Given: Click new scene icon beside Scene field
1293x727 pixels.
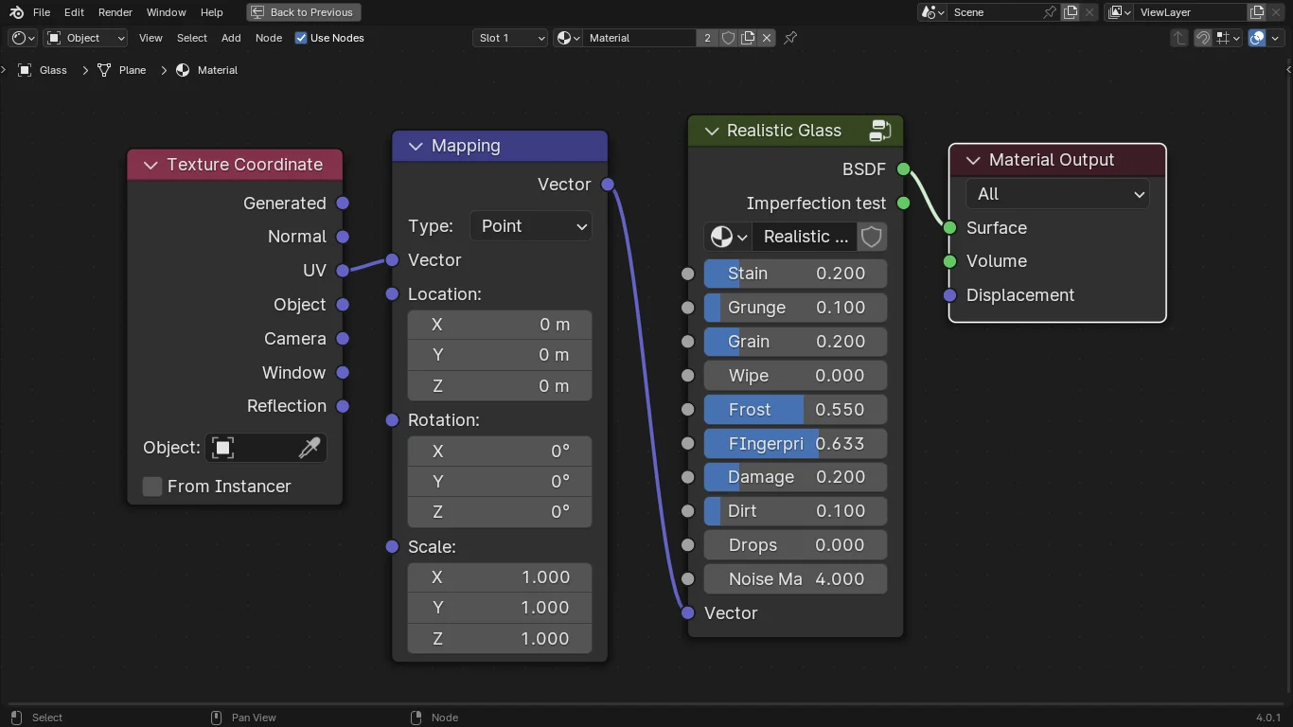Looking at the screenshot, I should point(1071,12).
